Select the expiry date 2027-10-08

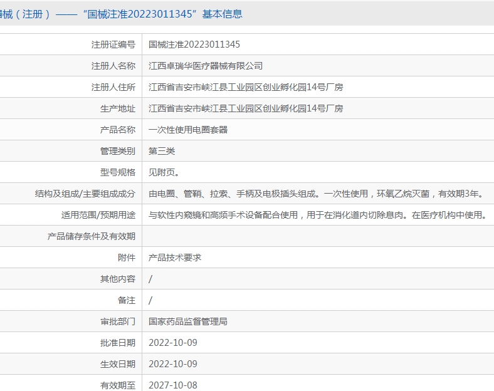(x=173, y=385)
